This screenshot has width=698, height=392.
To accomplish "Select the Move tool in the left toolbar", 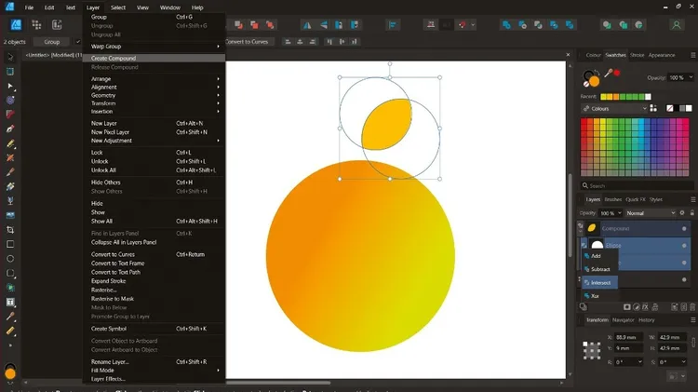I will [10, 57].
